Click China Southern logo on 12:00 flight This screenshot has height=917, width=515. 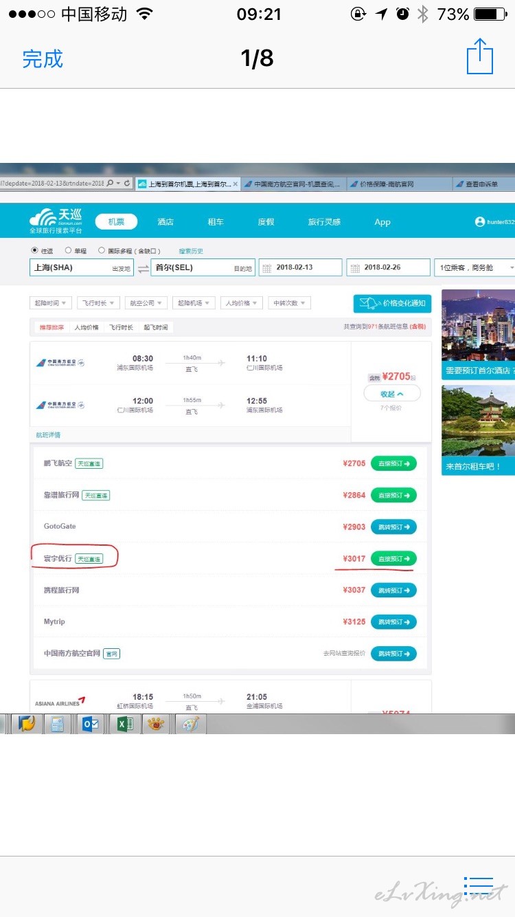coord(60,405)
